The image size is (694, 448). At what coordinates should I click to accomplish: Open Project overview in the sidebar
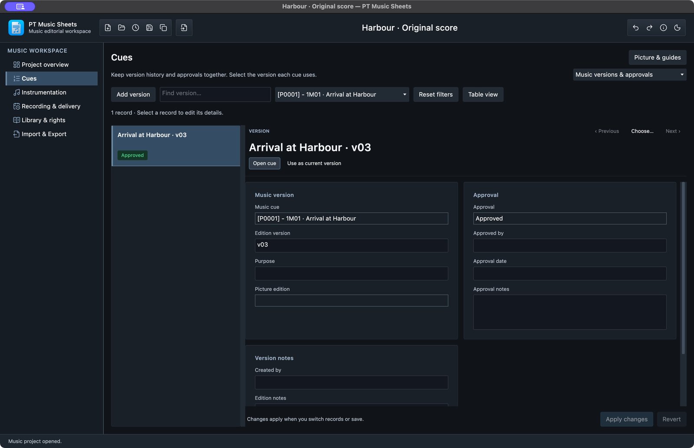(52, 65)
